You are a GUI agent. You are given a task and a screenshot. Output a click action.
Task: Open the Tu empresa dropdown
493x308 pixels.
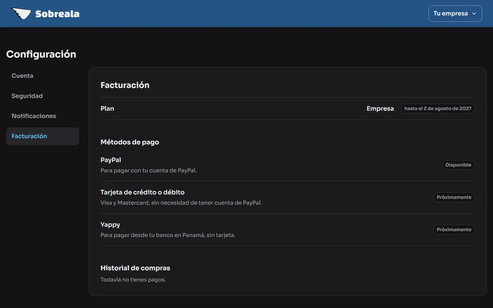(x=455, y=13)
